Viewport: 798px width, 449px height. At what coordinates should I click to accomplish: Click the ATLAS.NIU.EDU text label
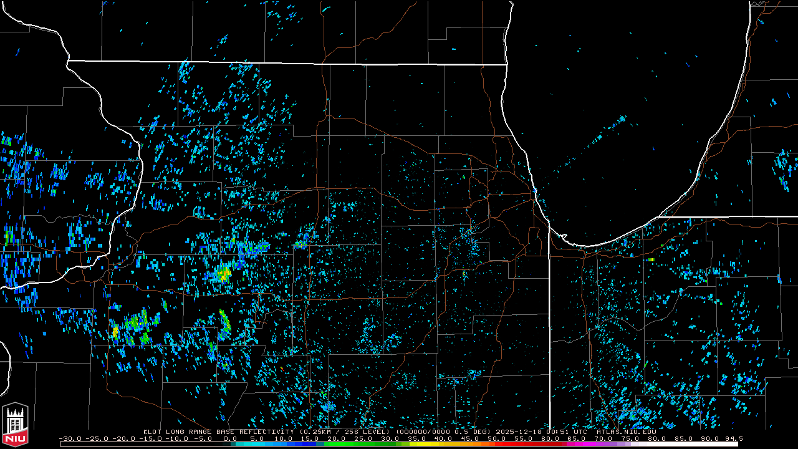626,432
